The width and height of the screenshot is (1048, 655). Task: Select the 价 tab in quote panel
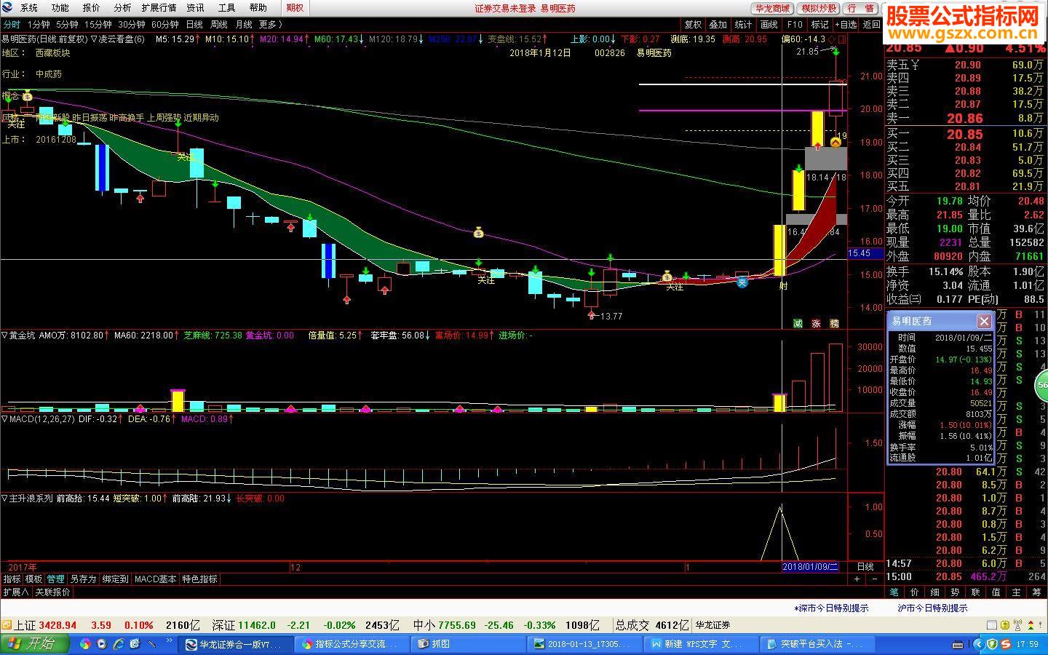point(915,592)
